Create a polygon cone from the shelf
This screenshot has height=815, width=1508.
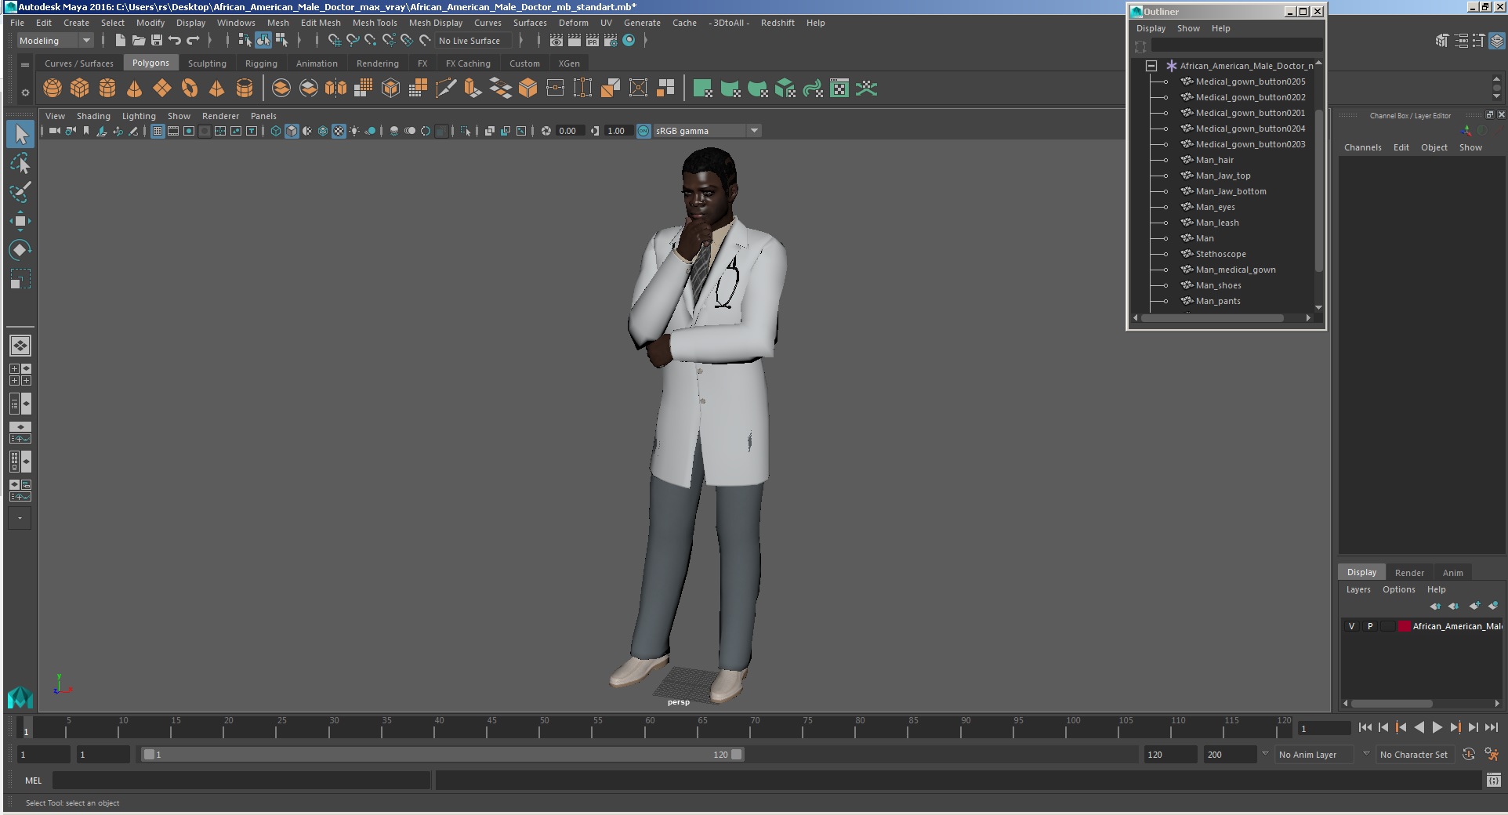pos(135,89)
